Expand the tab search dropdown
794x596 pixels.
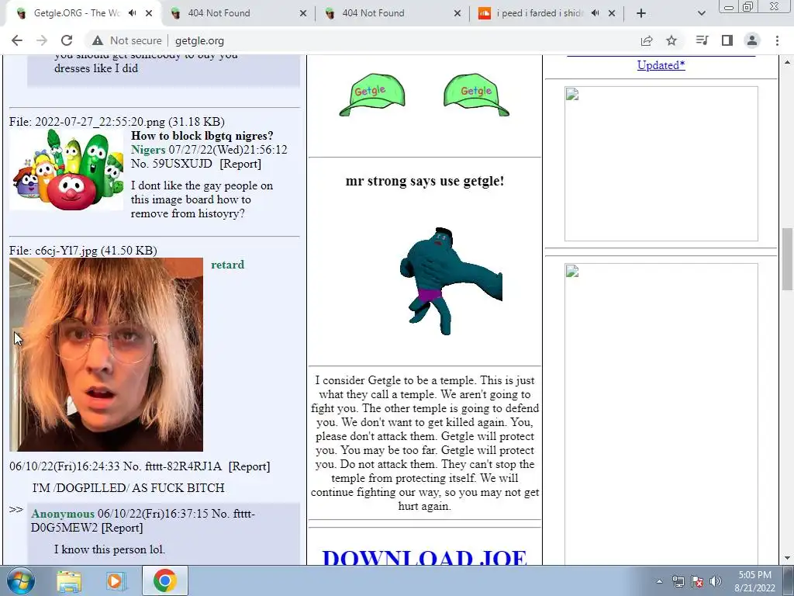(701, 13)
